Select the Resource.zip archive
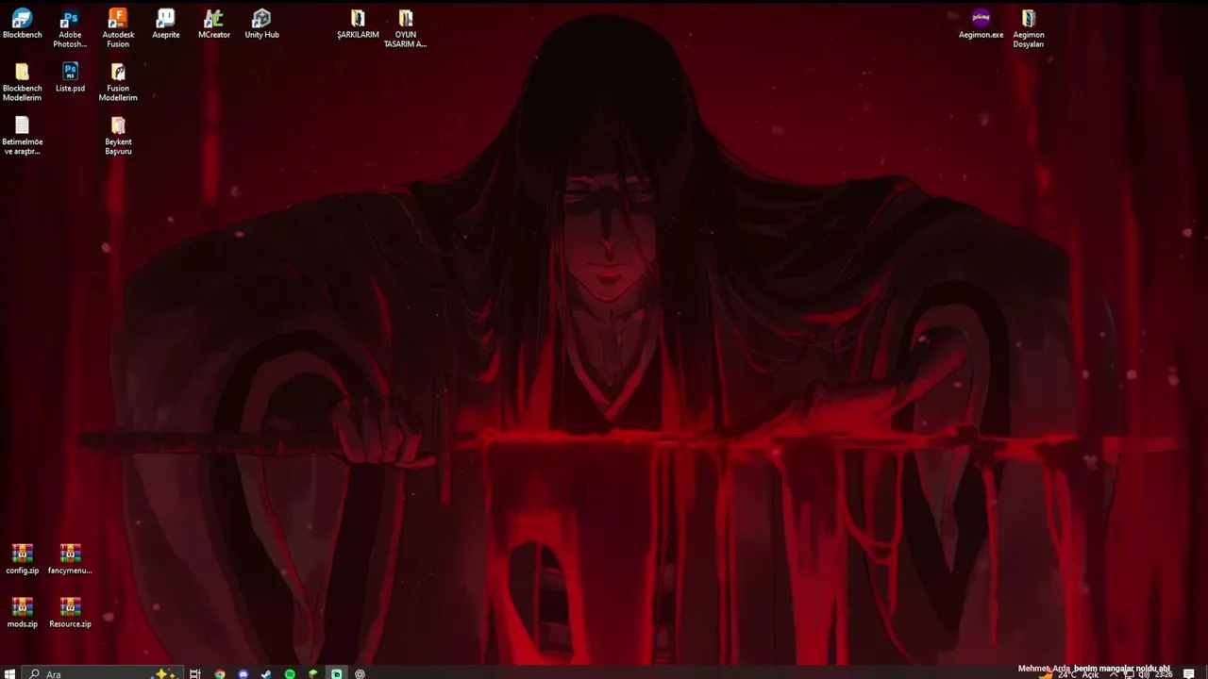Screen dimensions: 1208x679 pos(70,613)
